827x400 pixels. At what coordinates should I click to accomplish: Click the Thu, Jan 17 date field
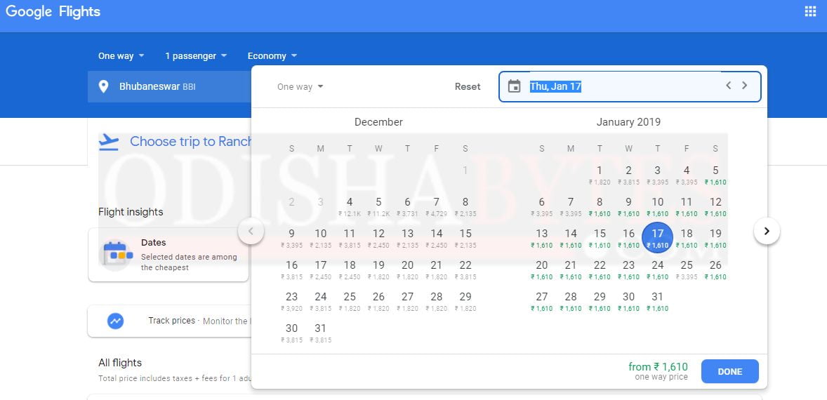coord(618,86)
